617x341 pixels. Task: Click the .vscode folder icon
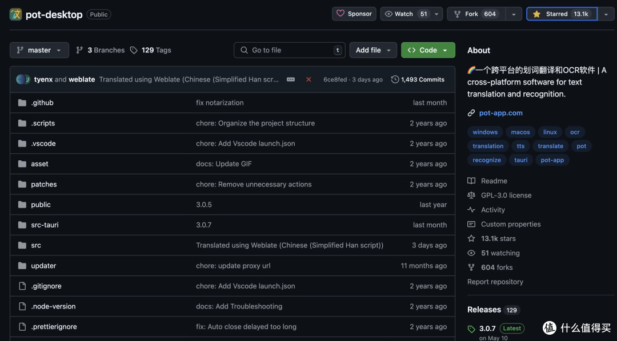point(22,143)
